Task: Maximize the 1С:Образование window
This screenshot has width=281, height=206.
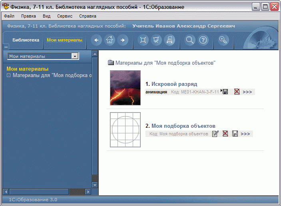Action: point(265,7)
